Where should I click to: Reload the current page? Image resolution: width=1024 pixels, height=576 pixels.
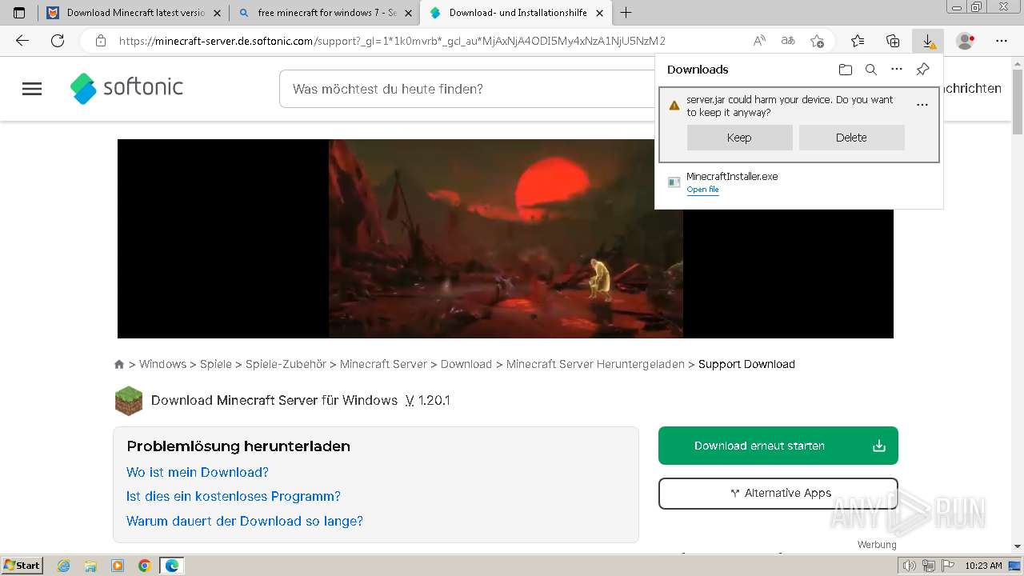58,41
